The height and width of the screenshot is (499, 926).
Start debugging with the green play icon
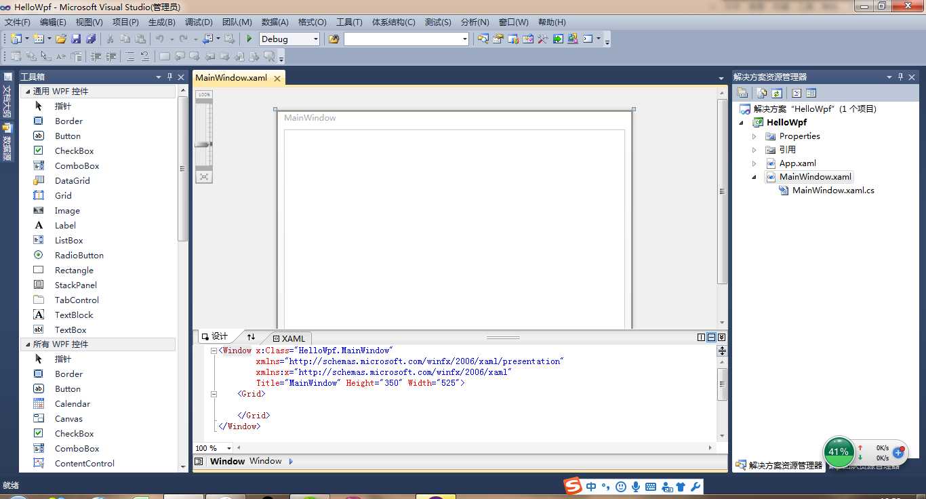coord(249,39)
